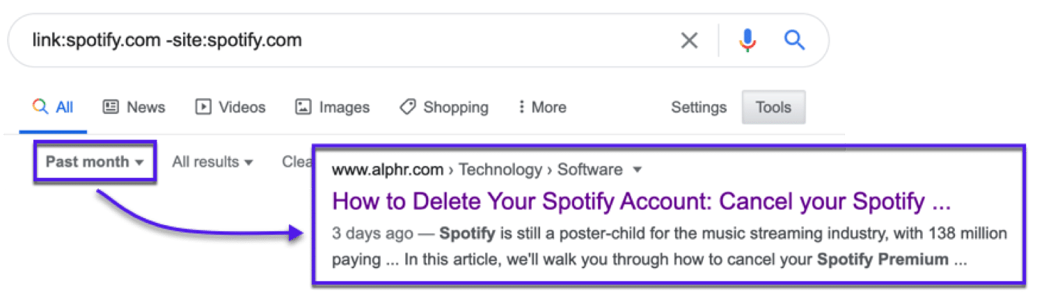Click the News tab icon
This screenshot has width=1044, height=307.
click(x=111, y=107)
